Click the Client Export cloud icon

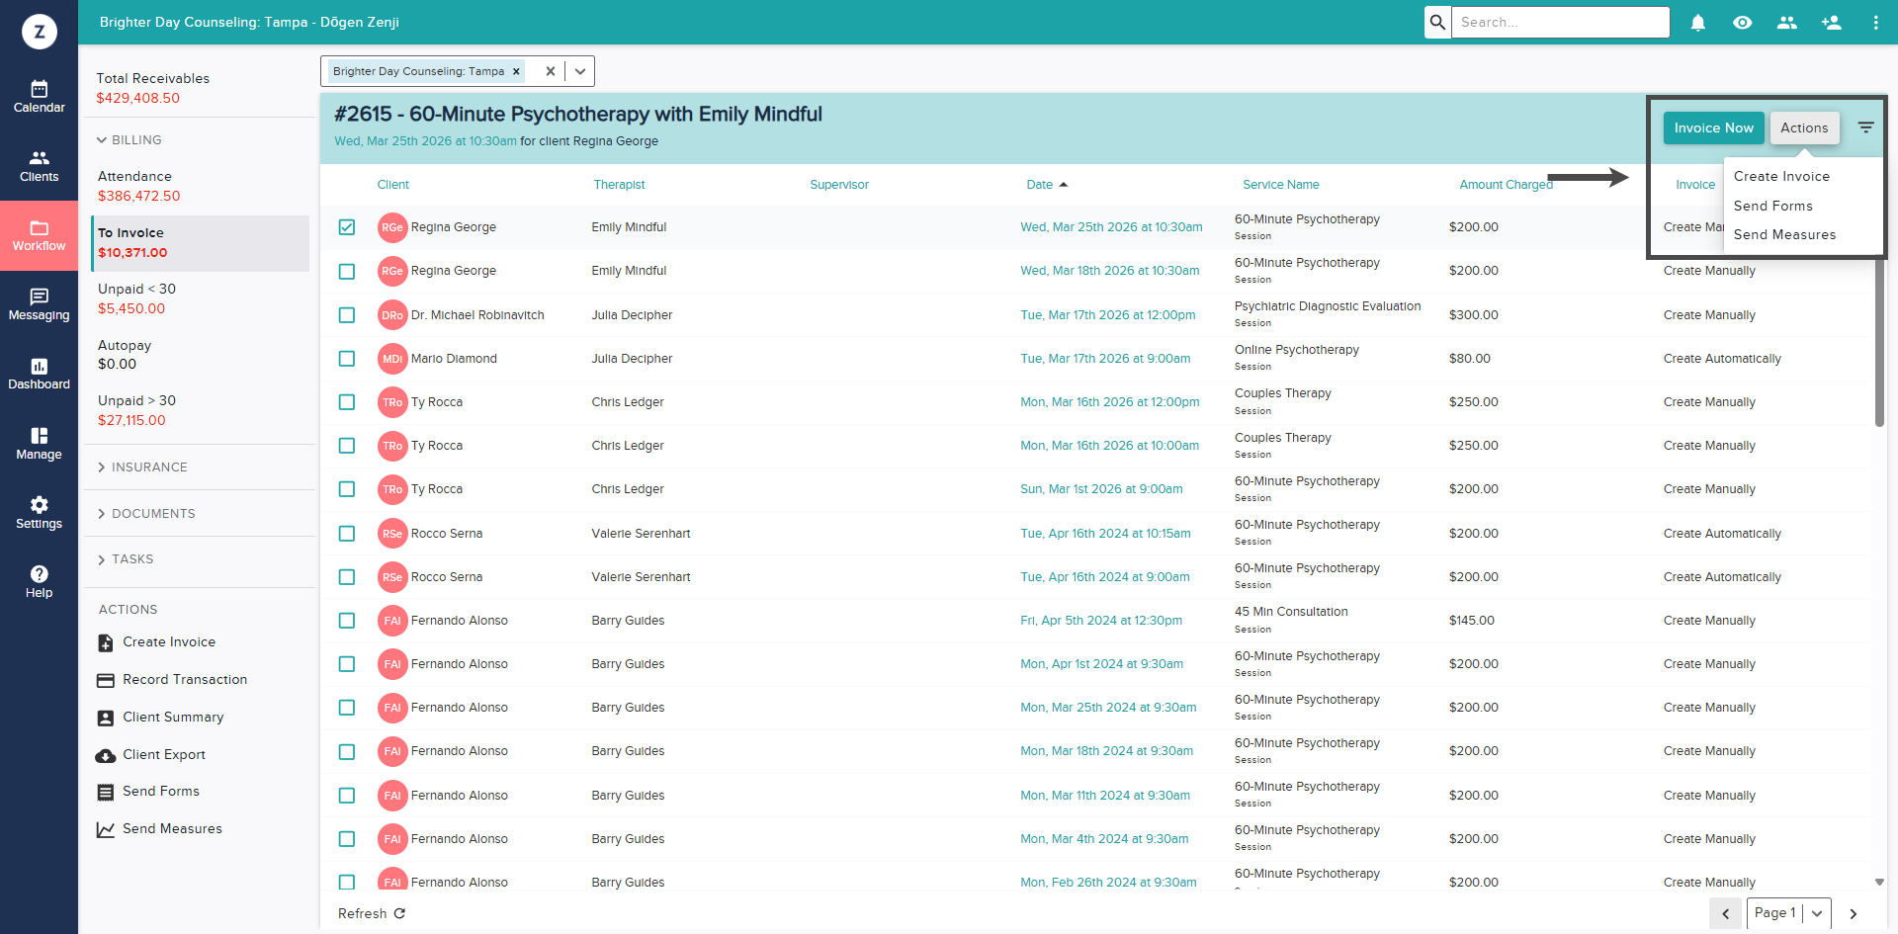[106, 755]
